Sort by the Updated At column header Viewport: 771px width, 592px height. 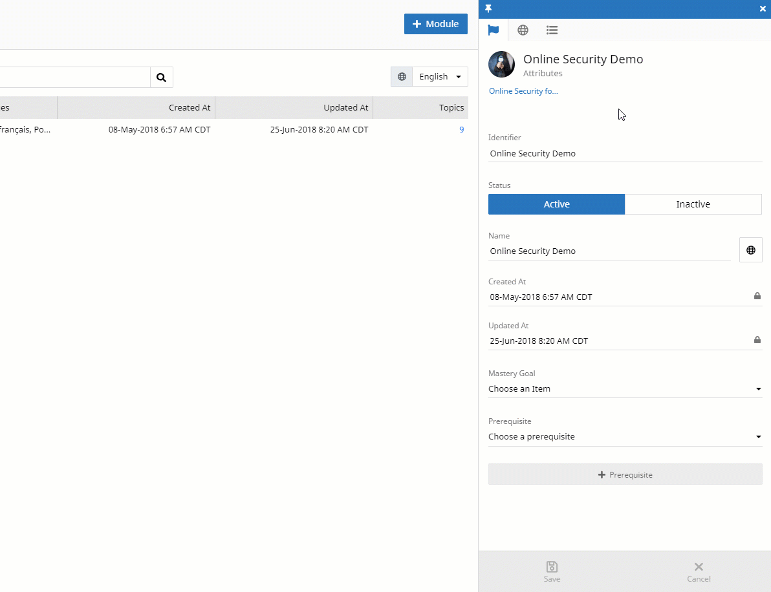[x=294, y=107]
